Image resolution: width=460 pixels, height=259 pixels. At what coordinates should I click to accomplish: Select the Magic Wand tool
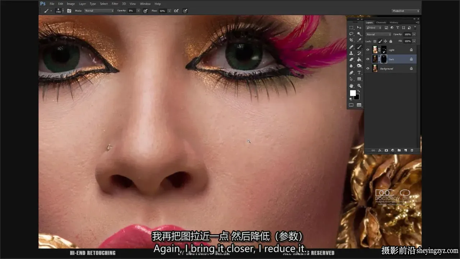coord(359,34)
